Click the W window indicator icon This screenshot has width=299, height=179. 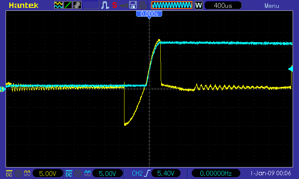pos(198,5)
